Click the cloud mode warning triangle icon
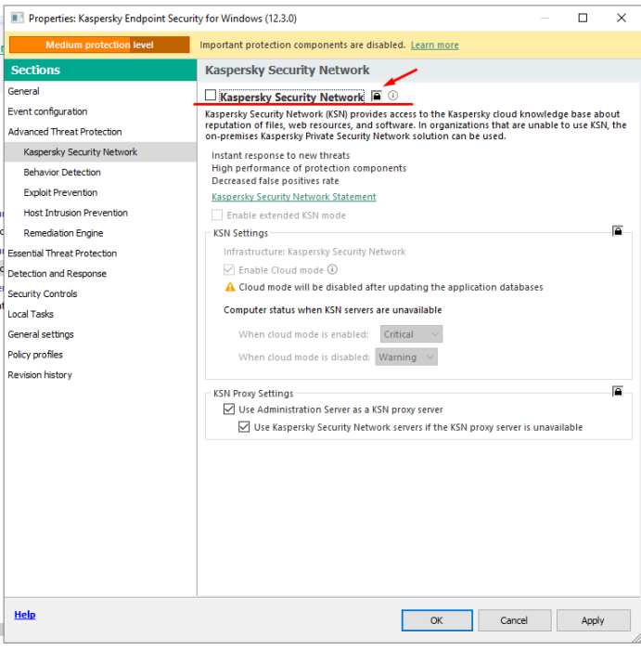The image size is (641, 650). 230,287
